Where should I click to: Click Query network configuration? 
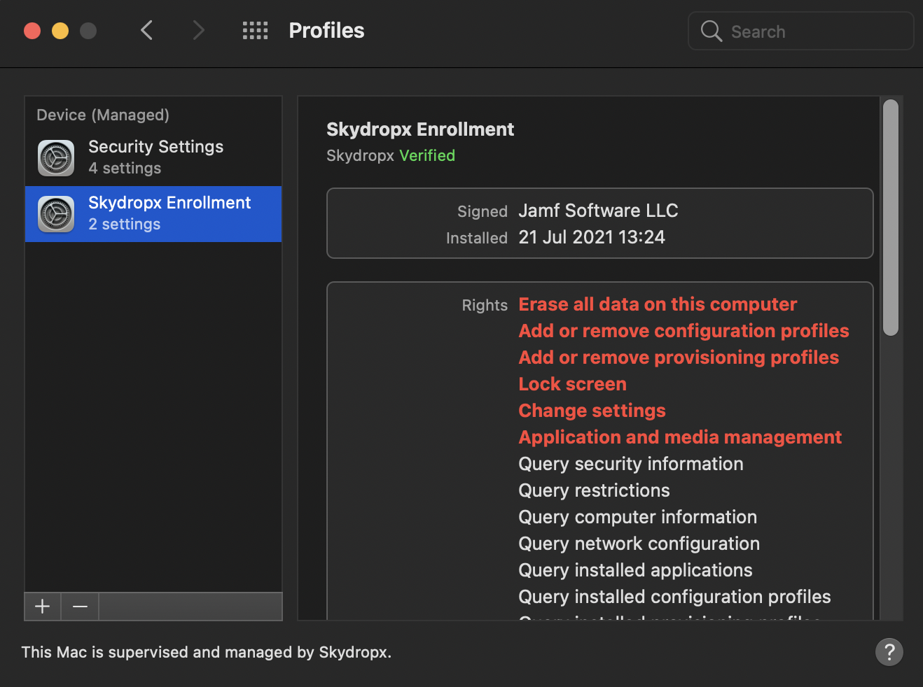tap(639, 544)
